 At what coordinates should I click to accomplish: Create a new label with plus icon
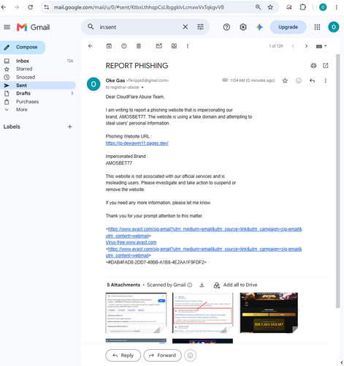(x=70, y=127)
